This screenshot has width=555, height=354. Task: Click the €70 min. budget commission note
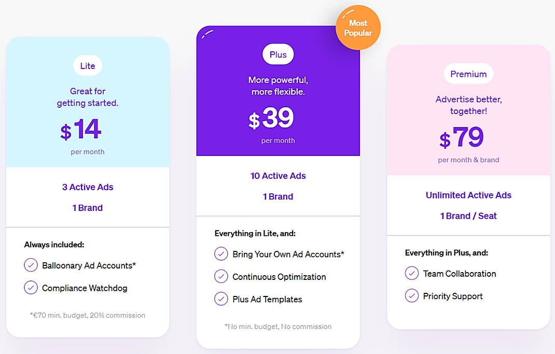click(87, 315)
